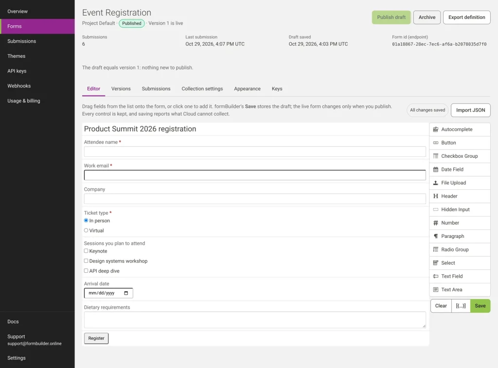Click the Sessions you plan to attend label
Viewport: 498px width, 368px height.
[114, 243]
